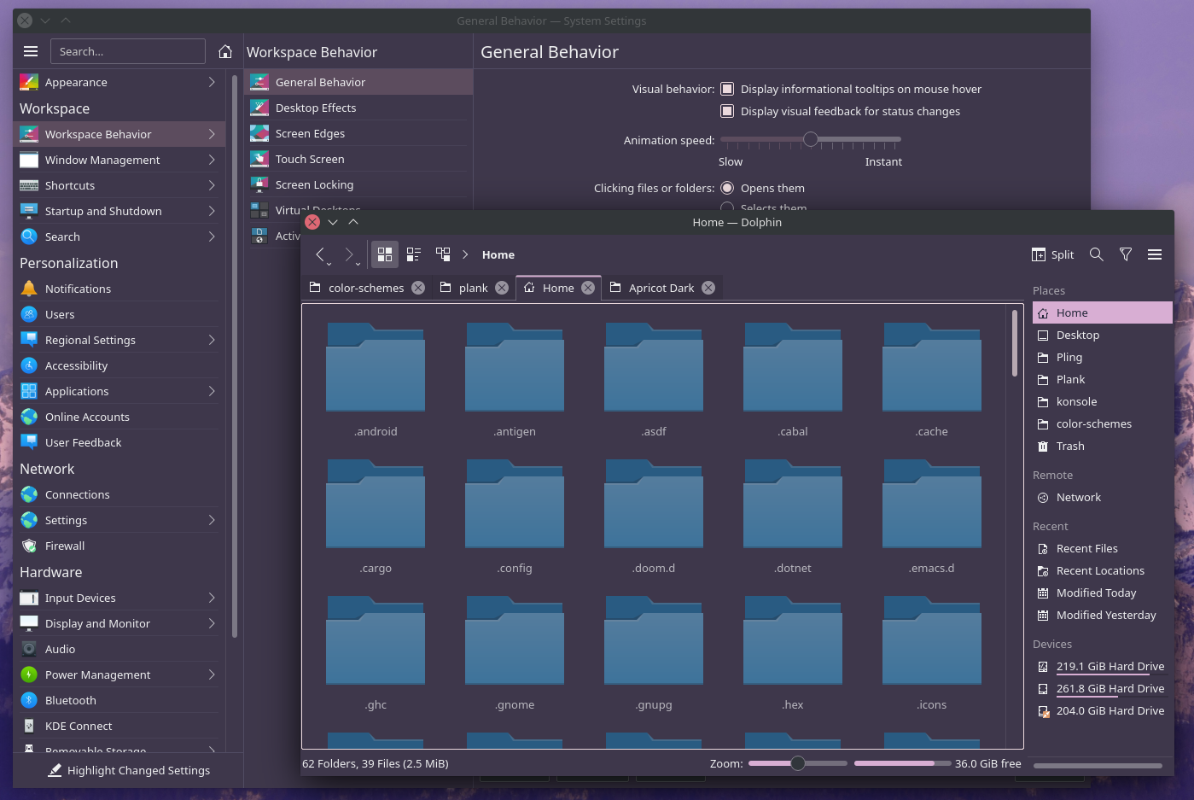Open Audio settings
Screen dimensions: 1194x800
[119, 649]
